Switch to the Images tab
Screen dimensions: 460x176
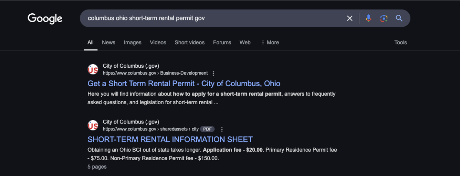pos(133,43)
